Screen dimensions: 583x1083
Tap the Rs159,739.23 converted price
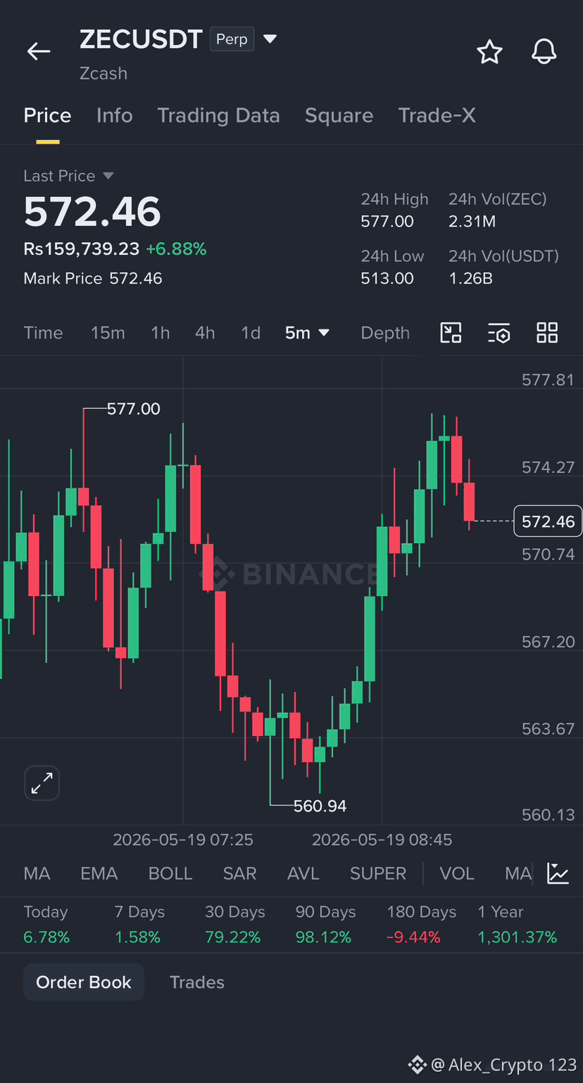pos(81,249)
